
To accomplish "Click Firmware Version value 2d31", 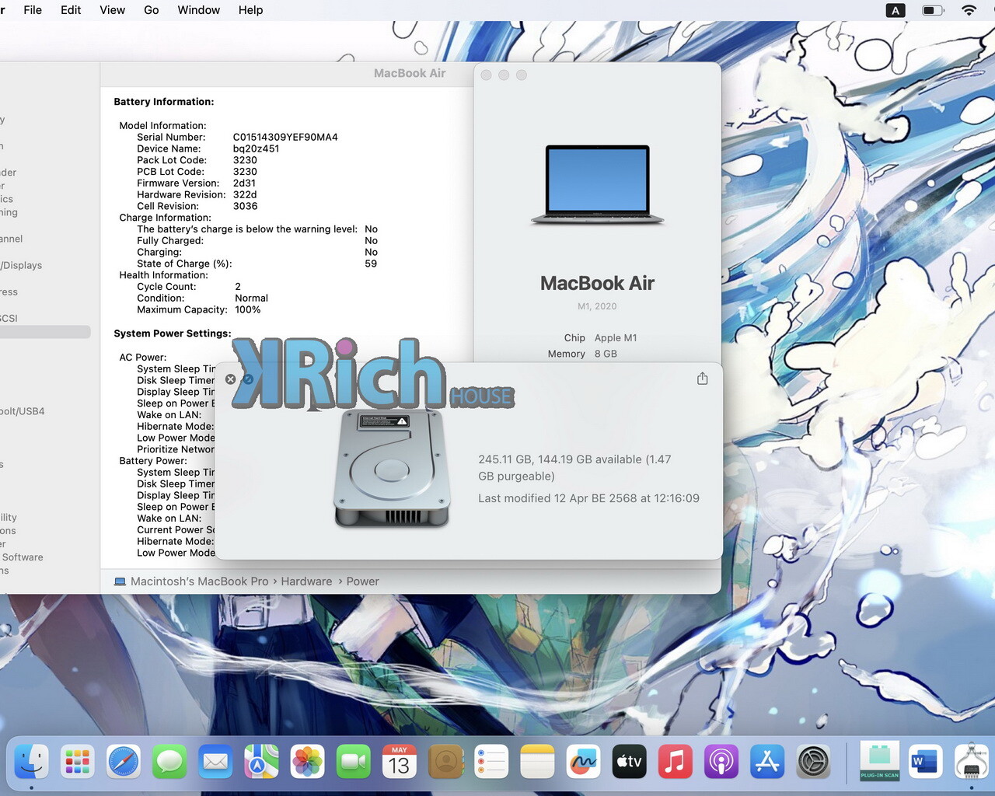I will pos(244,183).
